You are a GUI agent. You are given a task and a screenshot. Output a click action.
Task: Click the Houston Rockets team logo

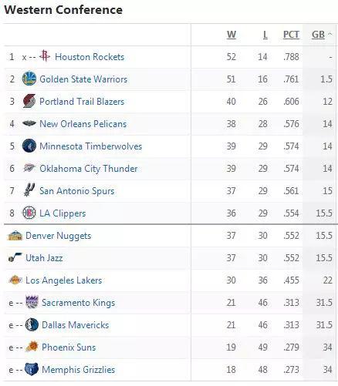[x=45, y=56]
